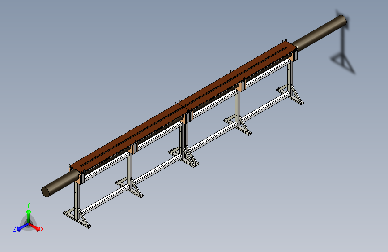
Task: Select the dark shadowed stand at the pipe's far end
Action: 343,42
